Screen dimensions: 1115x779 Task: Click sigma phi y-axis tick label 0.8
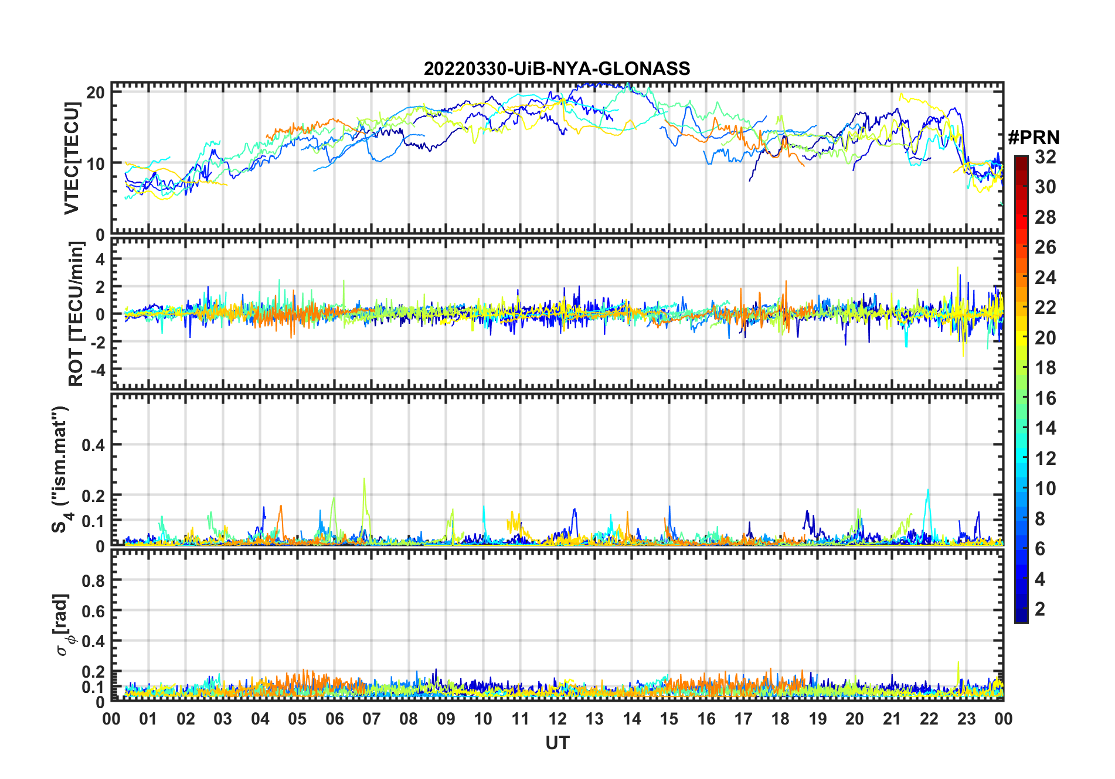click(93, 580)
